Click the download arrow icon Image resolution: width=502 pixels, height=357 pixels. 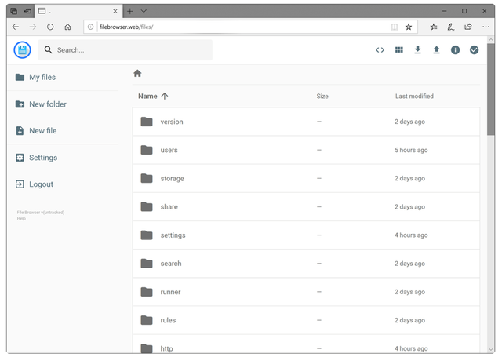coord(417,50)
